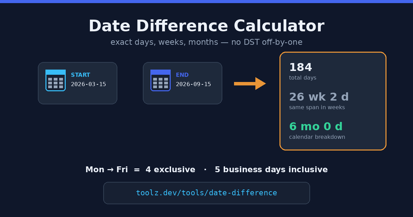Image resolution: width=413 pixels, height=217 pixels.
Task: Click the orange-bordered results panel
Action: [333, 101]
